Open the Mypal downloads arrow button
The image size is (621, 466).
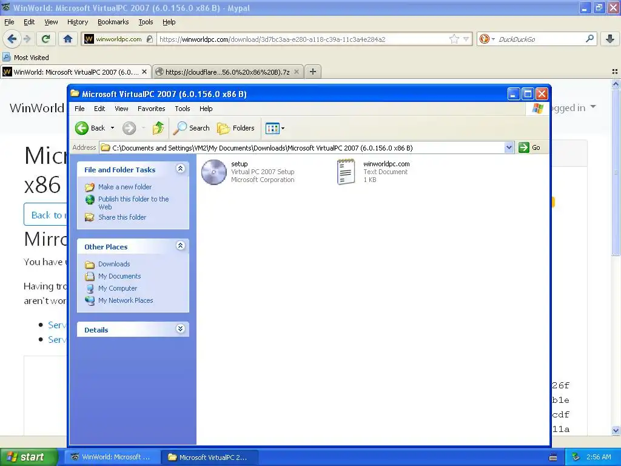point(610,39)
